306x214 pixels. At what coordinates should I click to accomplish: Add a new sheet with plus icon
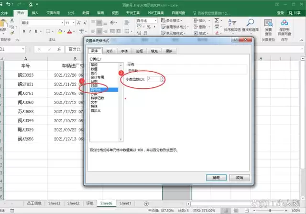146,203
